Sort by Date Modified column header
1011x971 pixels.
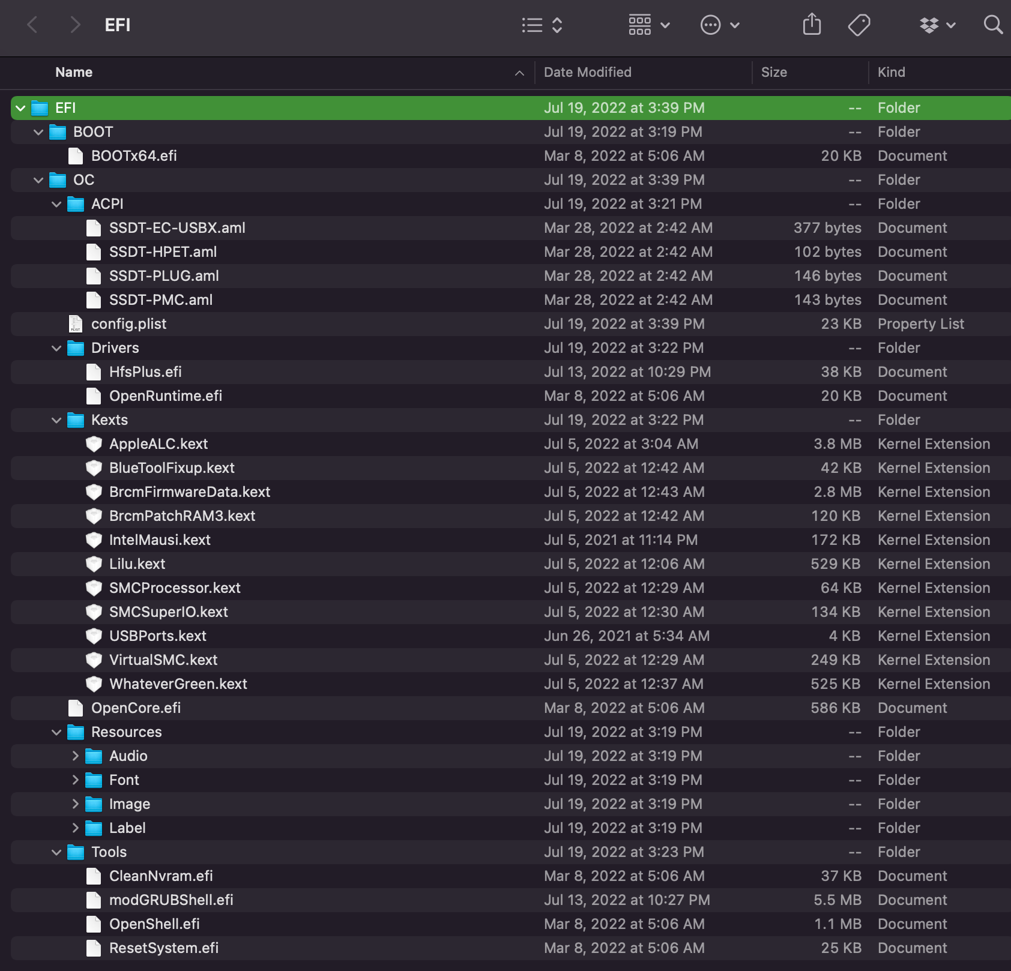point(588,73)
